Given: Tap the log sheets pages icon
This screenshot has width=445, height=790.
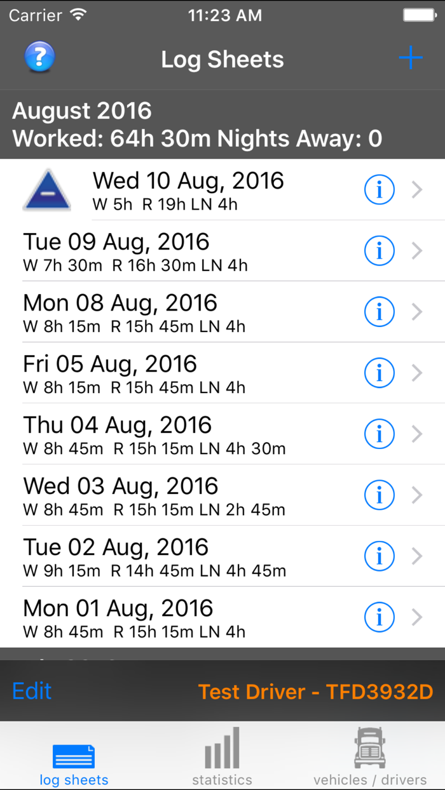Looking at the screenshot, I should (x=74, y=753).
